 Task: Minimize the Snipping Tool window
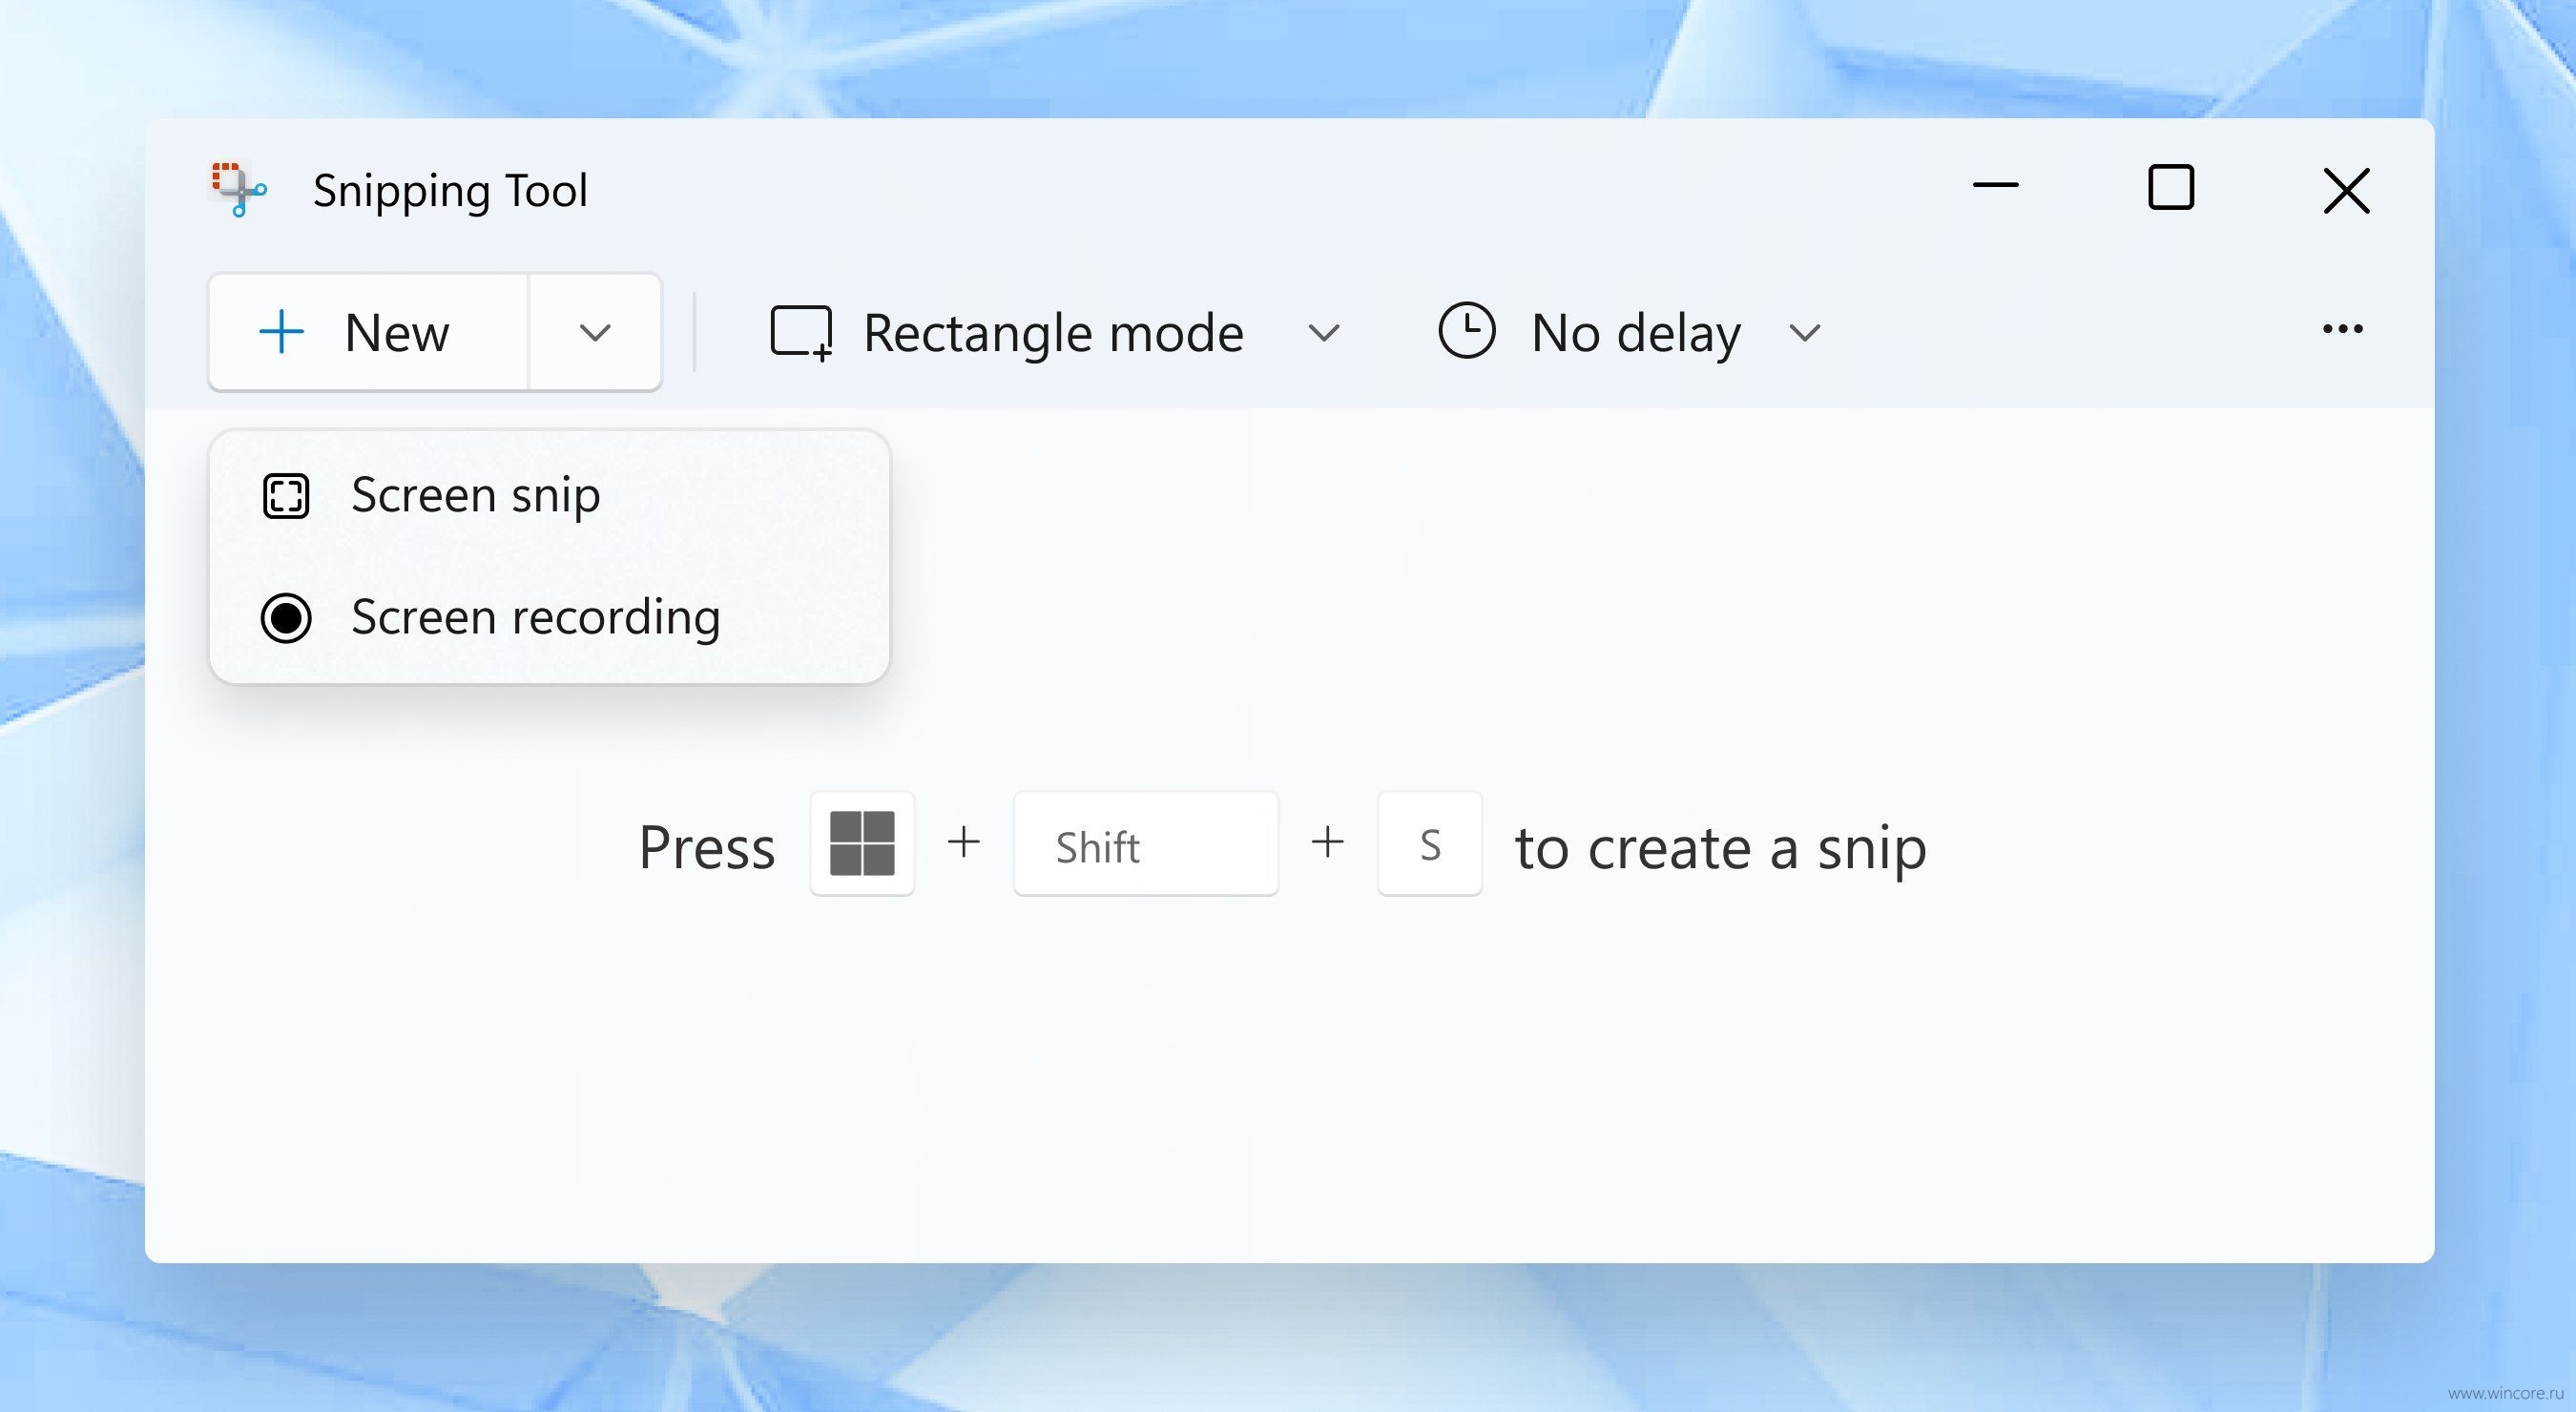[1995, 186]
